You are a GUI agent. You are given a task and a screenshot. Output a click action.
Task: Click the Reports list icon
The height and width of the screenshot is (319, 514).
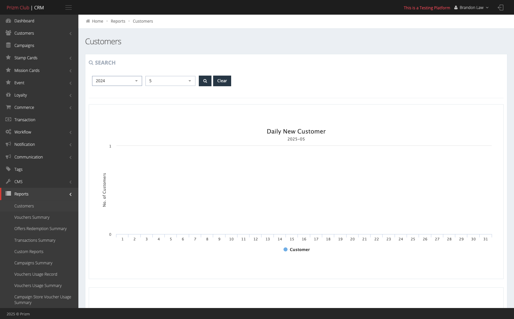(x=8, y=194)
